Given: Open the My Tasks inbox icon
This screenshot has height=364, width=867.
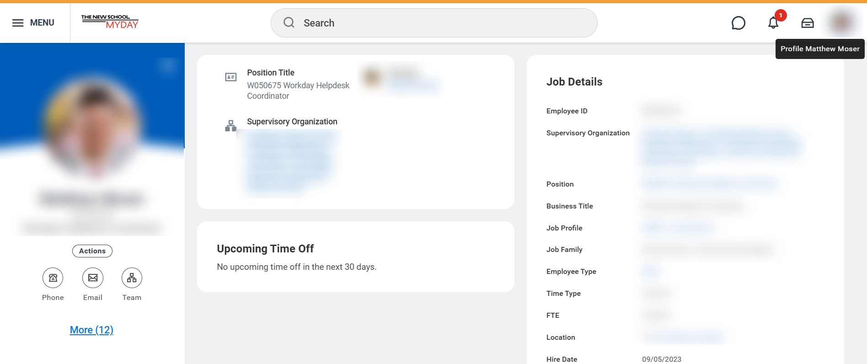Looking at the screenshot, I should click(808, 23).
